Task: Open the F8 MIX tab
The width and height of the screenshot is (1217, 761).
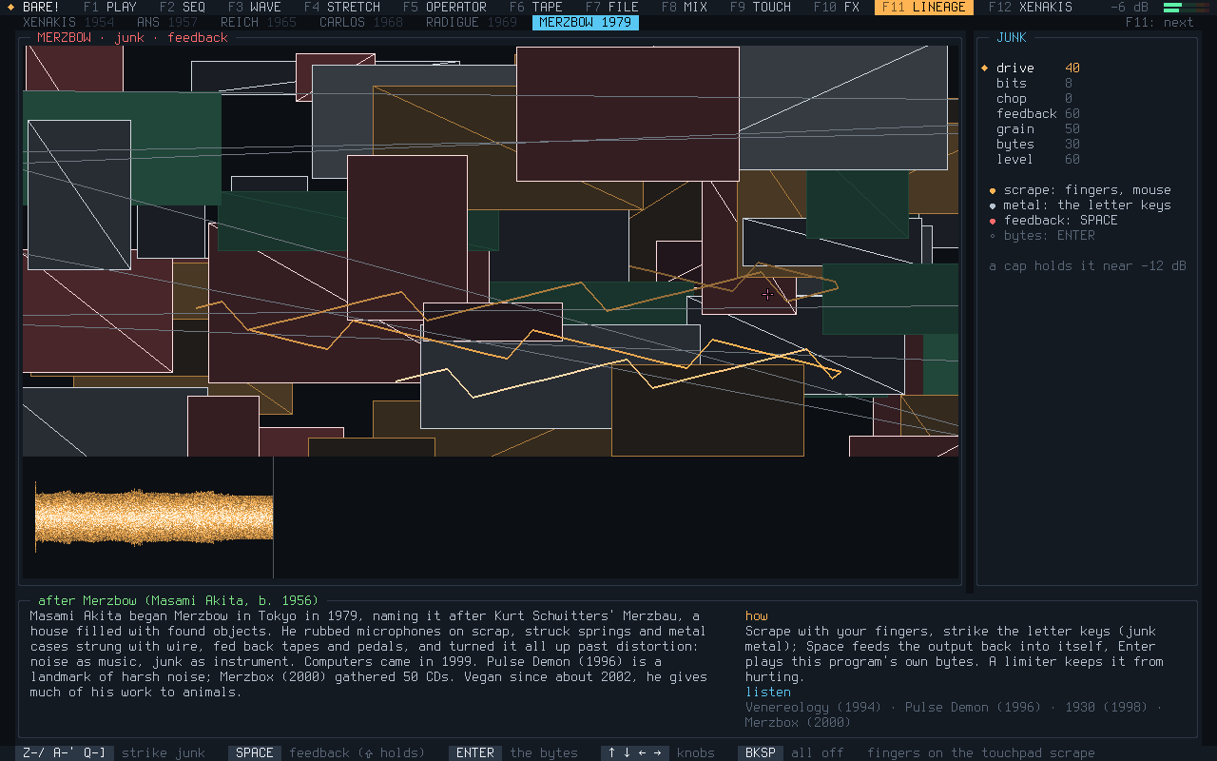Action: pyautogui.click(x=685, y=7)
